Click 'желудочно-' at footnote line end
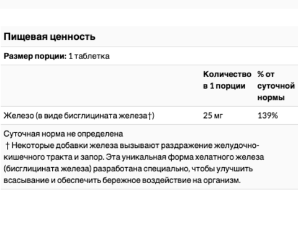 click(237, 145)
